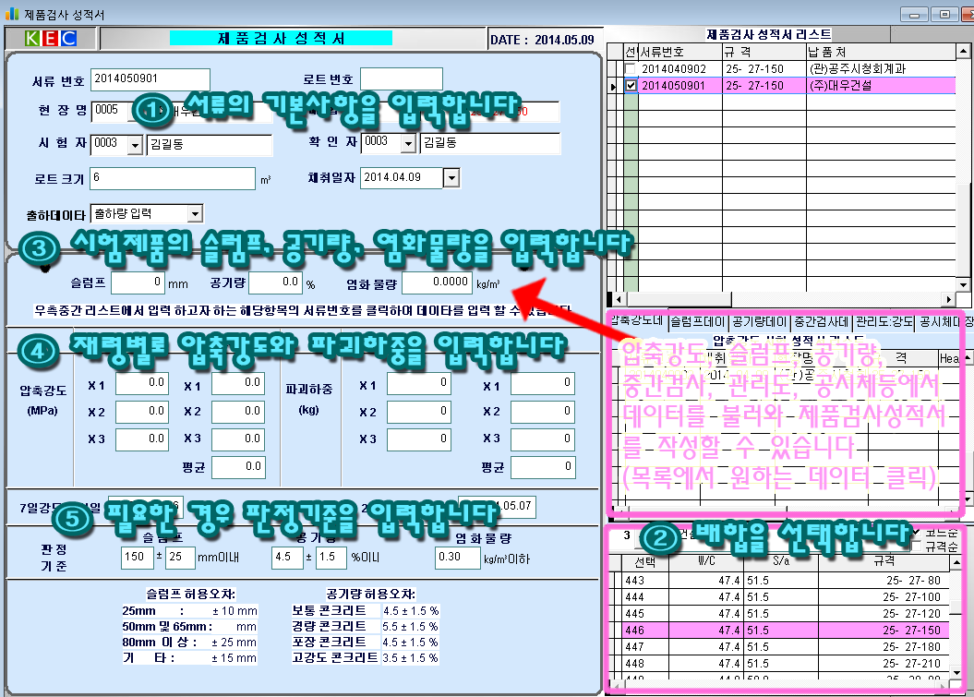The image size is (974, 697).
Task: Click left arrow of 성적서 리스트 horizontal scrollbar
Action: point(619,299)
